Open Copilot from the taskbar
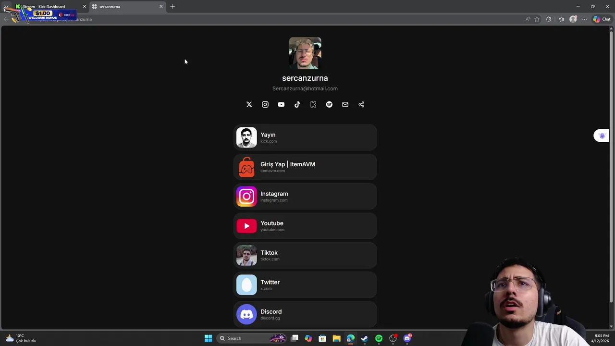 point(308,338)
